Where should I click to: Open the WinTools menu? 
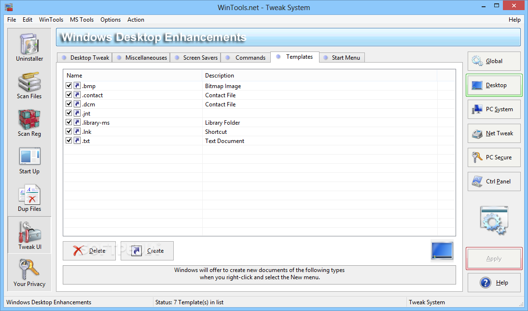click(x=51, y=19)
